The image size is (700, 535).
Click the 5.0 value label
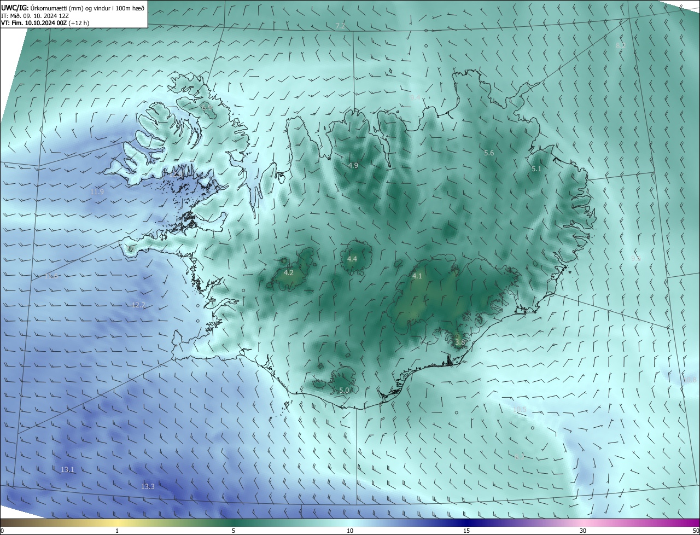tap(343, 390)
